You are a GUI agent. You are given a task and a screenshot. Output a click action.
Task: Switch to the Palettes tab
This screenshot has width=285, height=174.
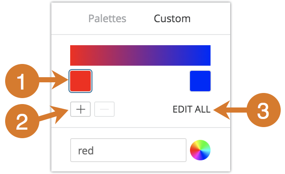click(x=107, y=19)
